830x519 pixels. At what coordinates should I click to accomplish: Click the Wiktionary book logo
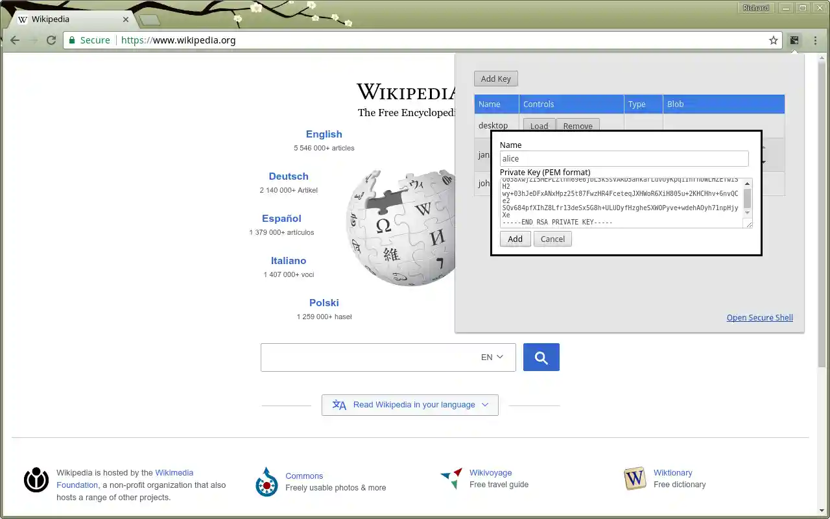[634, 479]
